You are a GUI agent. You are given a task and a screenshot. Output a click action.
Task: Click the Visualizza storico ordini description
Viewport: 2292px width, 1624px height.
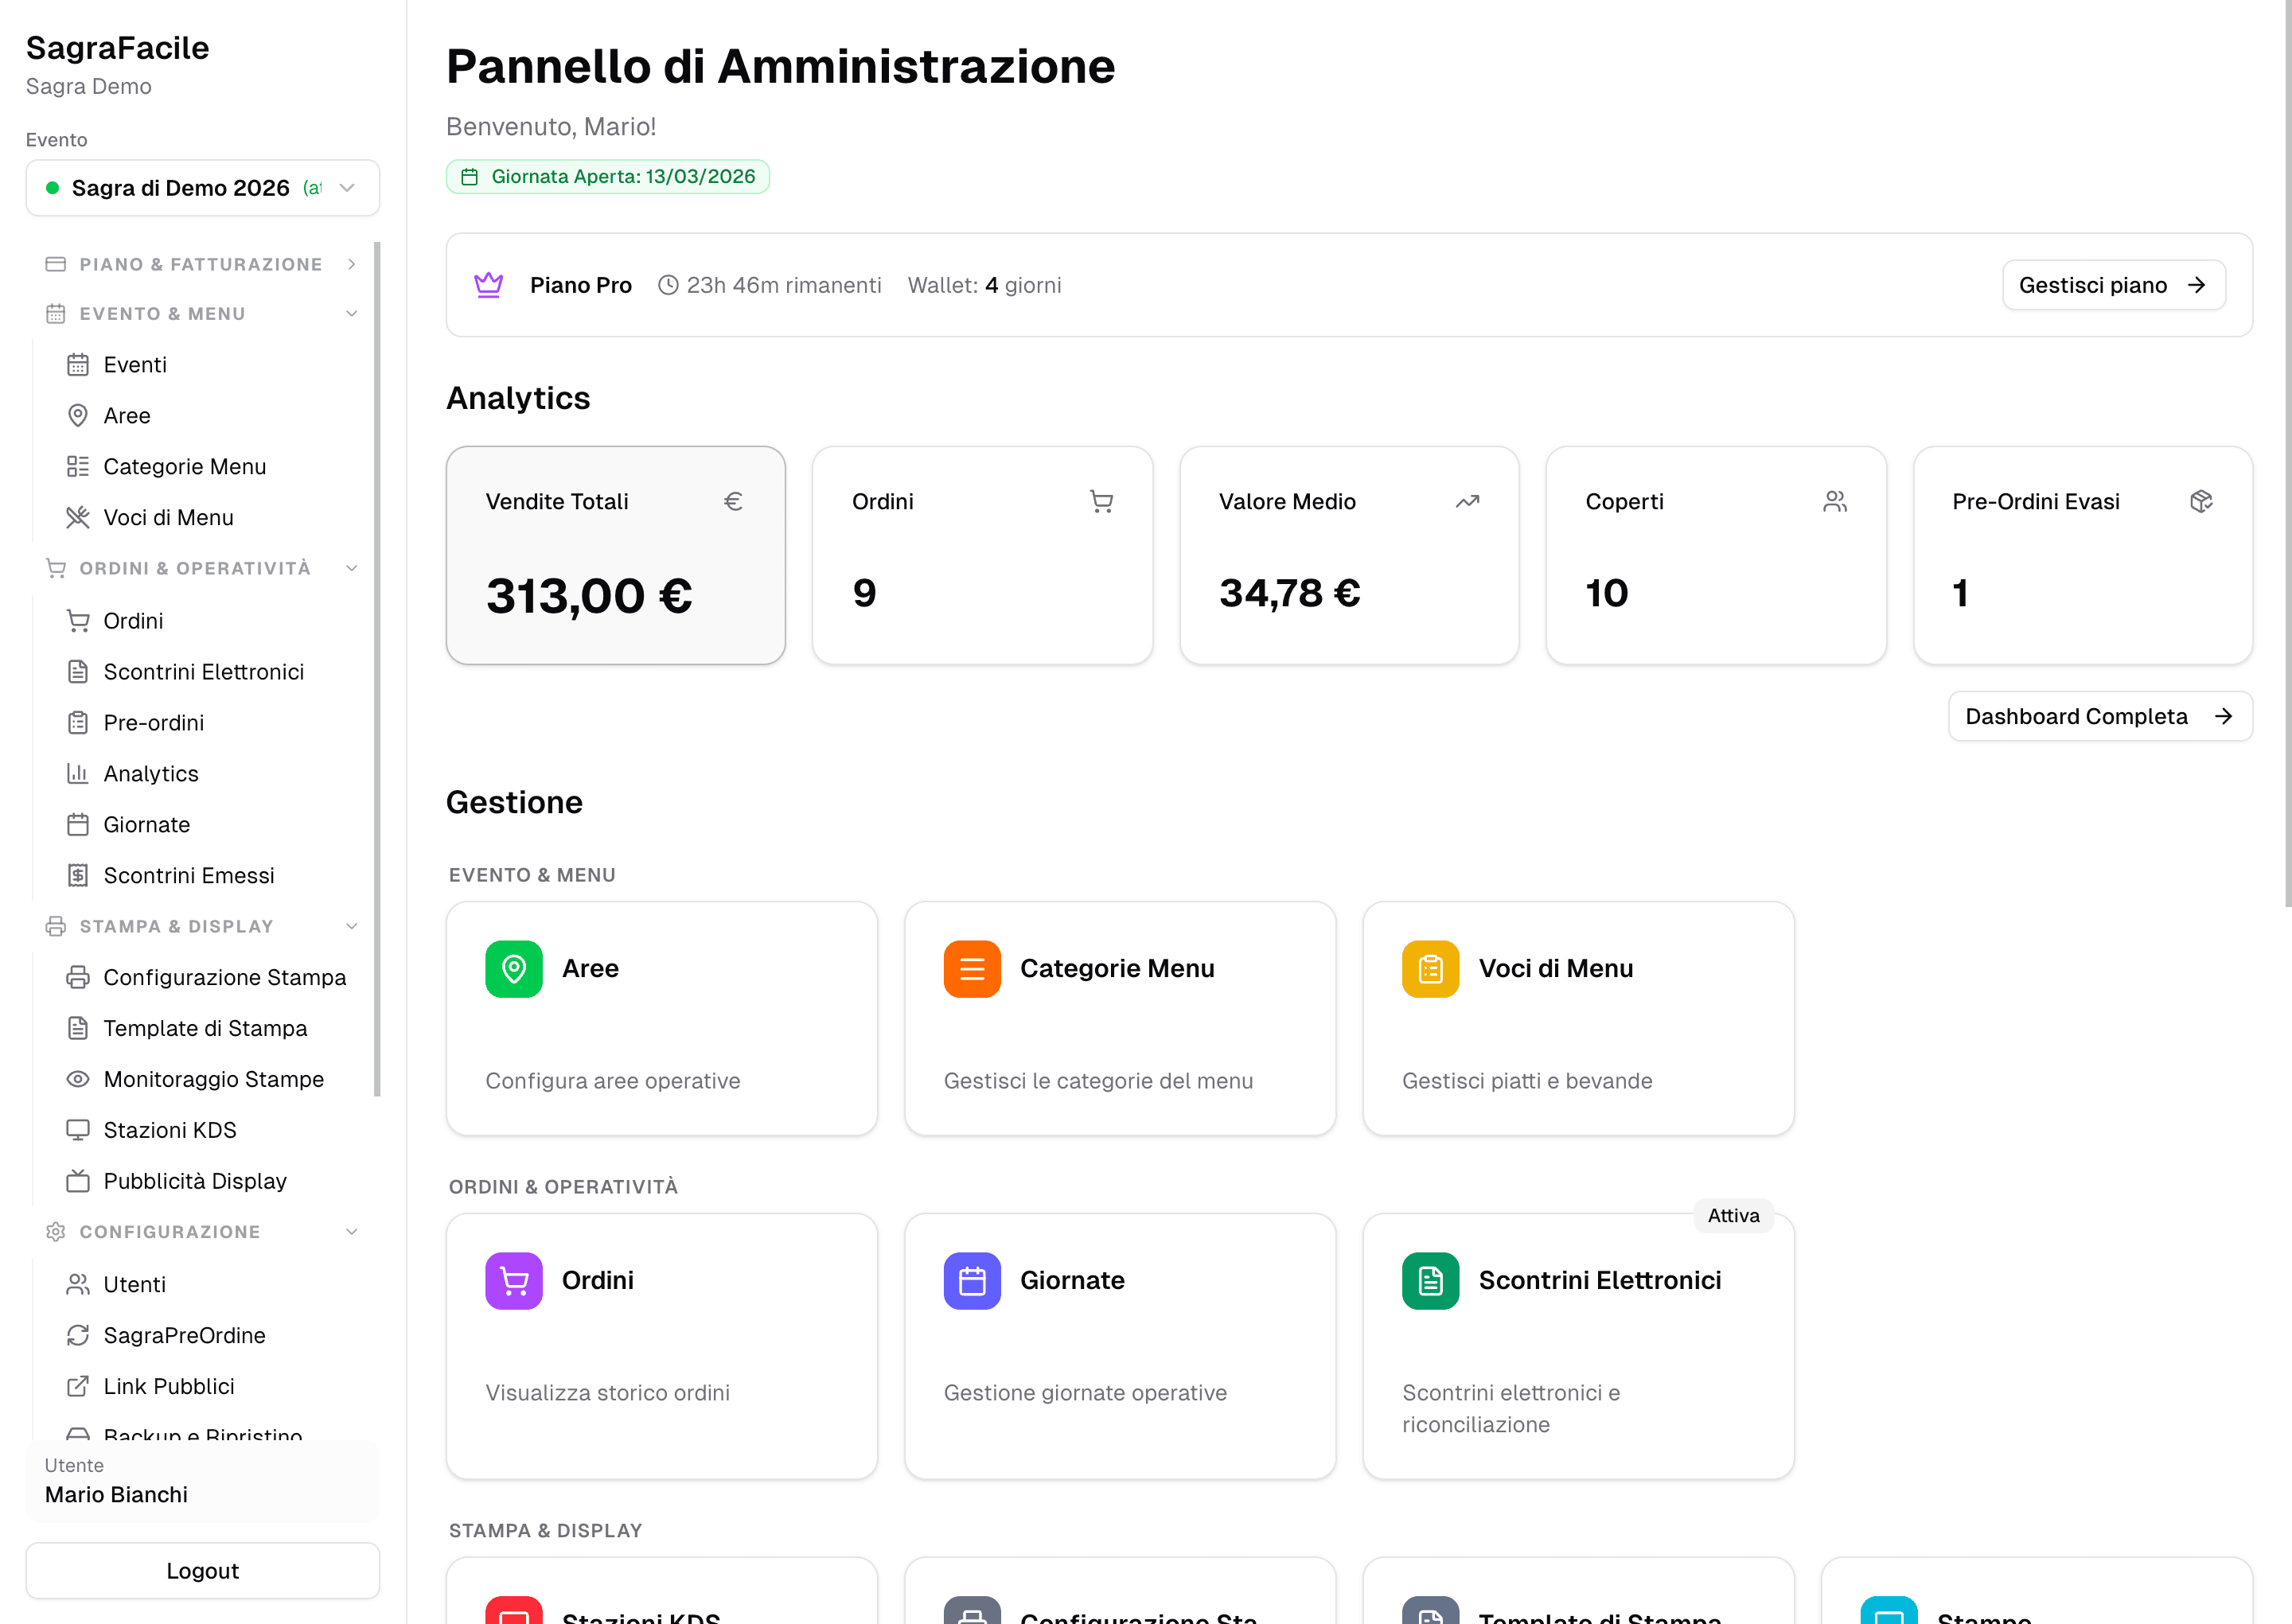click(x=608, y=1393)
